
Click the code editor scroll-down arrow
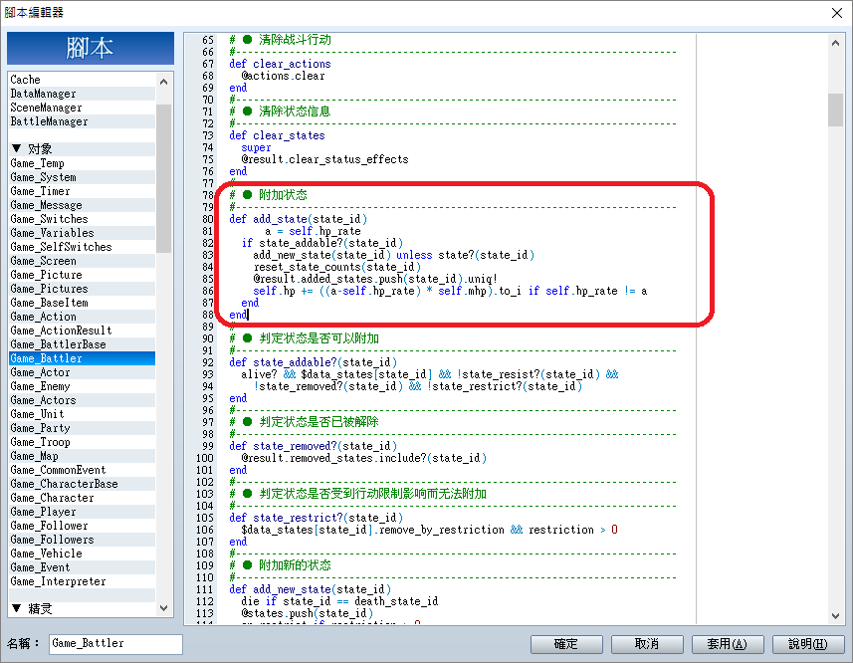pyautogui.click(x=836, y=615)
